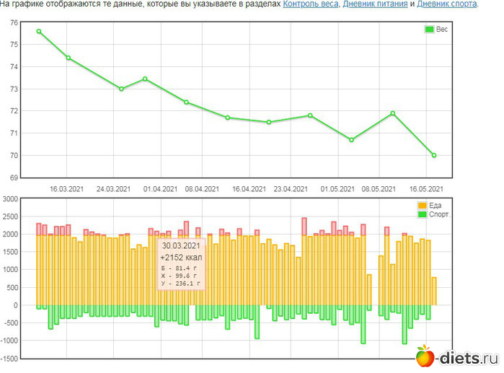The width and height of the screenshot is (504, 373).
Task: Open the Дневник питания link
Action: click(x=374, y=4)
